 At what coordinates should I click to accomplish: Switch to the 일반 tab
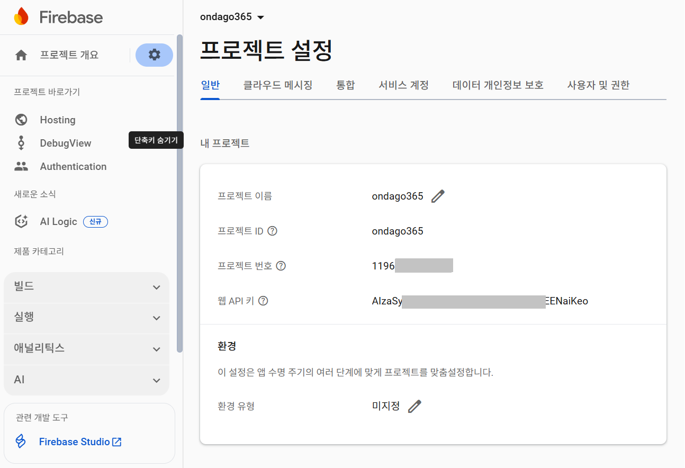[x=210, y=85]
